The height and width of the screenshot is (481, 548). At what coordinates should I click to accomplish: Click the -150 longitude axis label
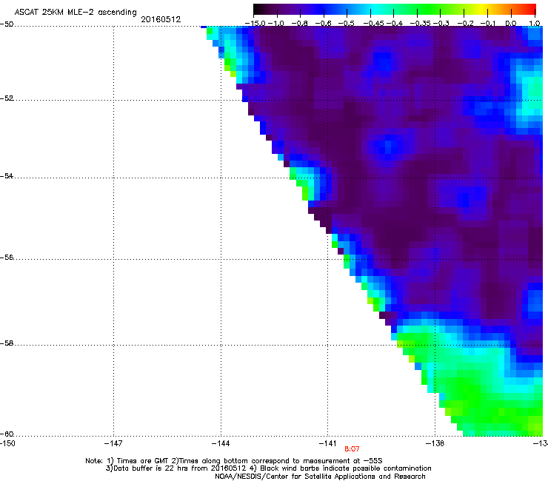7,443
